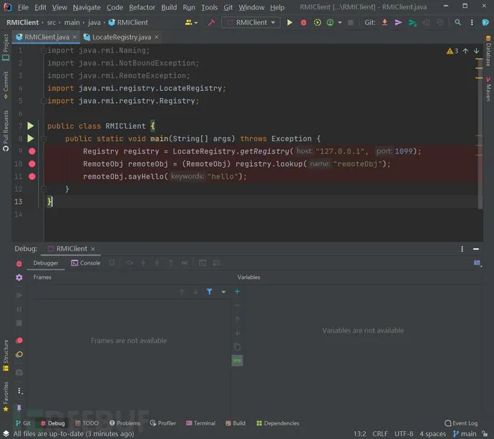Open Dependencies tool window
The width and height of the screenshot is (494, 439).
(x=278, y=423)
